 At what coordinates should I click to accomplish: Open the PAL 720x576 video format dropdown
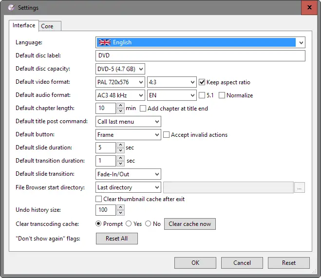click(120, 82)
